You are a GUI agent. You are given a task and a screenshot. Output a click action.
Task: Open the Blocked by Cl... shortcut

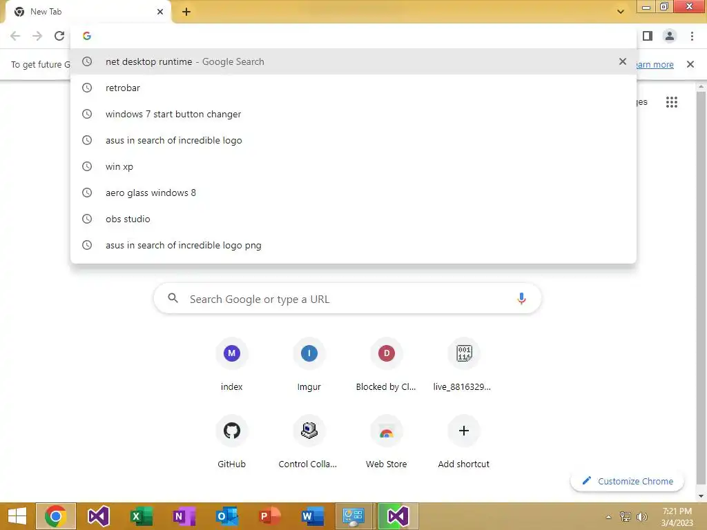pos(386,364)
